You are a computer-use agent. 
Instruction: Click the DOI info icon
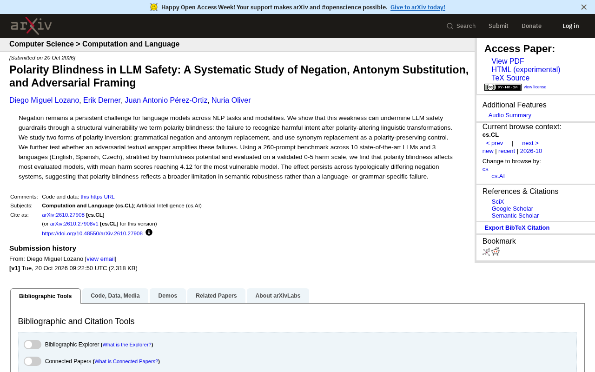coord(149,232)
